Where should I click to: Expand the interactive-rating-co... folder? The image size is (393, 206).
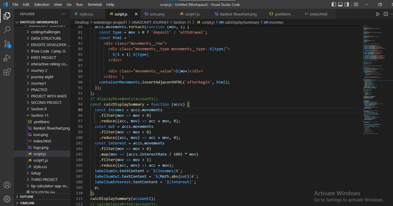click(x=49, y=64)
